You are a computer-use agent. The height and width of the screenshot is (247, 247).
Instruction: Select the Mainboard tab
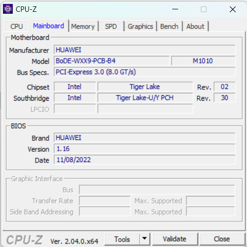(49, 26)
